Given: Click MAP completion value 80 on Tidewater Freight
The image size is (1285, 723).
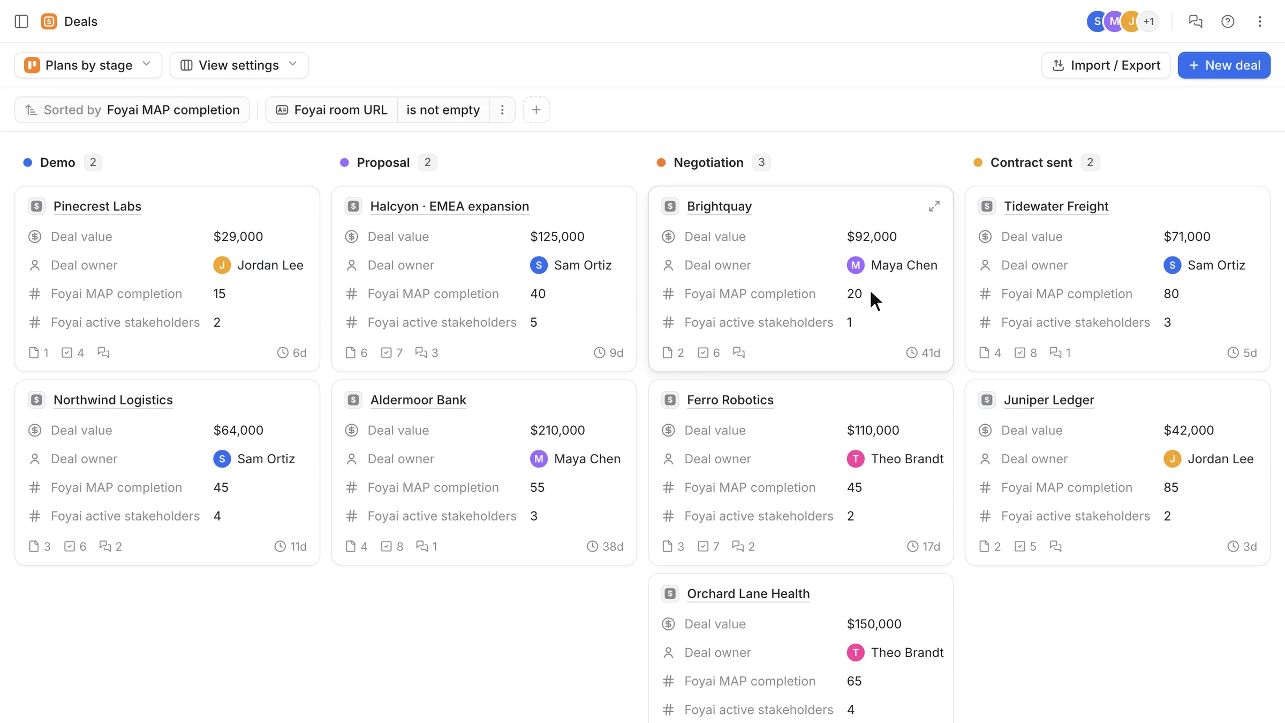Looking at the screenshot, I should pyautogui.click(x=1171, y=293).
